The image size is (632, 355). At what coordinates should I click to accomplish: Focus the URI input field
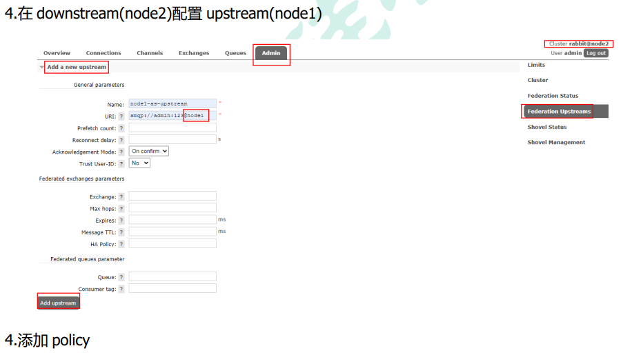point(172,116)
